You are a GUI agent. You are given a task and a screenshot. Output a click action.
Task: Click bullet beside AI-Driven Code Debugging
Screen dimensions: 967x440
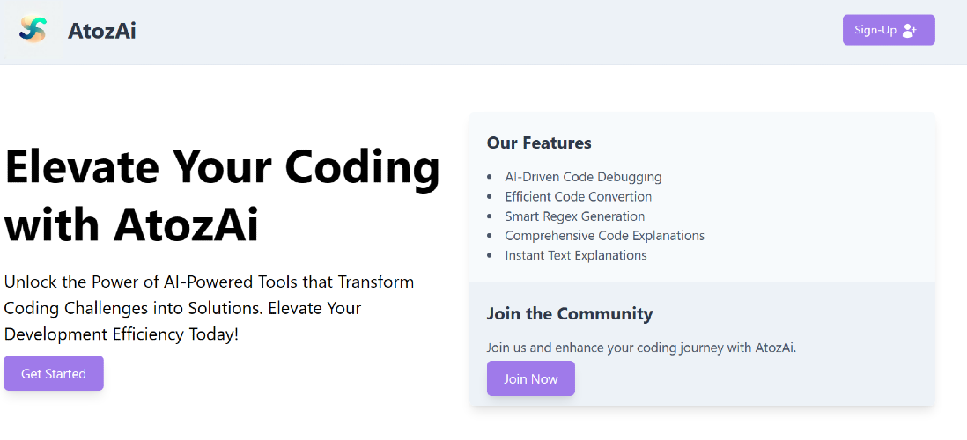(490, 177)
